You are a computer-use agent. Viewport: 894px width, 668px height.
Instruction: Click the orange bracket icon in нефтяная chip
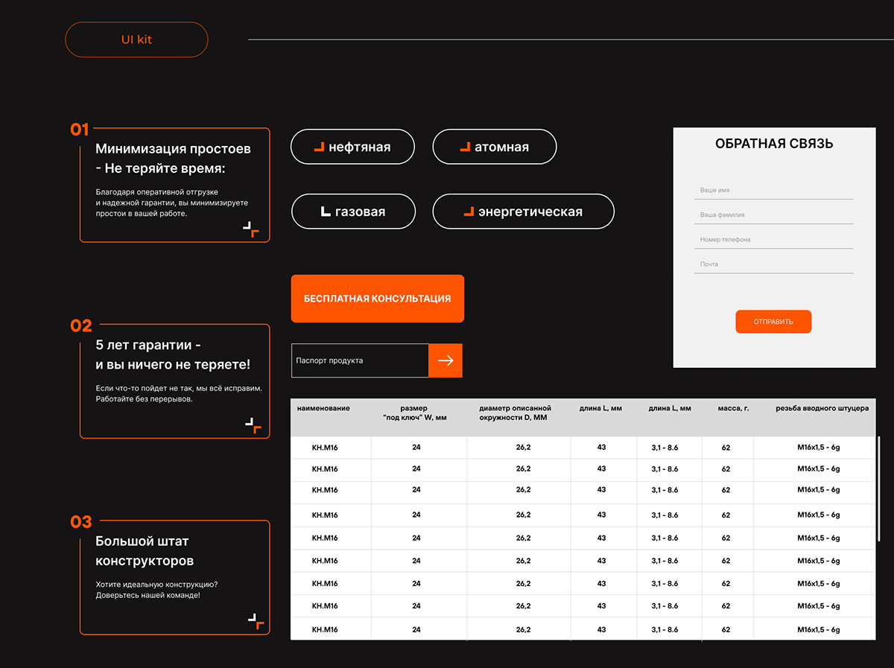[x=319, y=147]
